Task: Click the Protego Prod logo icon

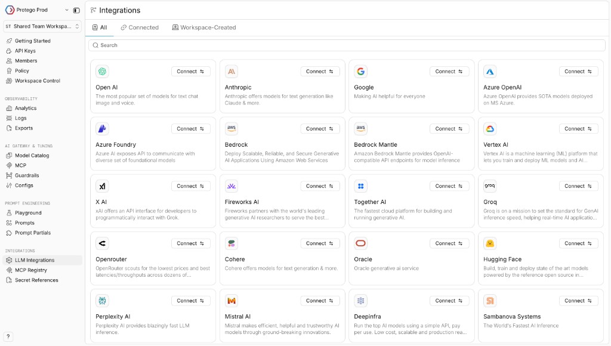Action: 10,10
